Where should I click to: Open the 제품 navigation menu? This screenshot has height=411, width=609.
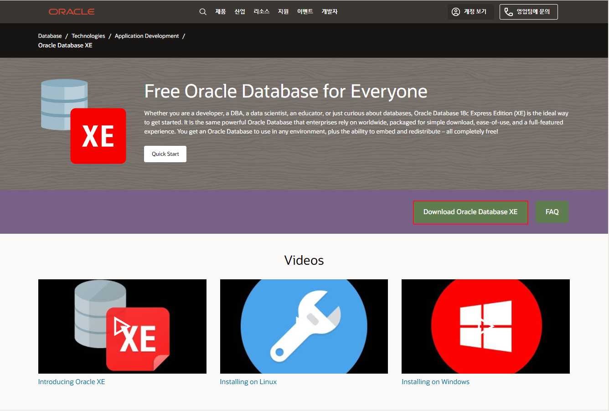tap(221, 11)
